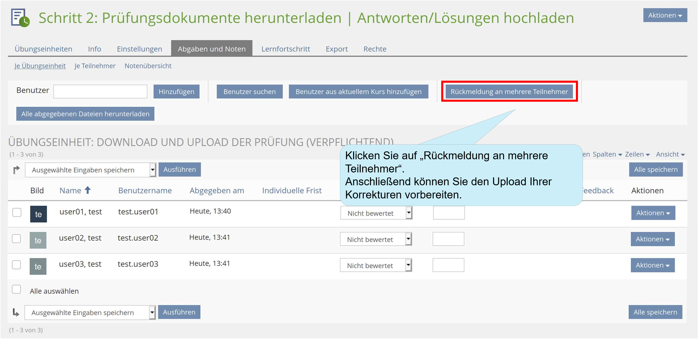Image resolution: width=698 pixels, height=339 pixels.
Task: Sort by the Abgegeben am column header
Action: (217, 191)
